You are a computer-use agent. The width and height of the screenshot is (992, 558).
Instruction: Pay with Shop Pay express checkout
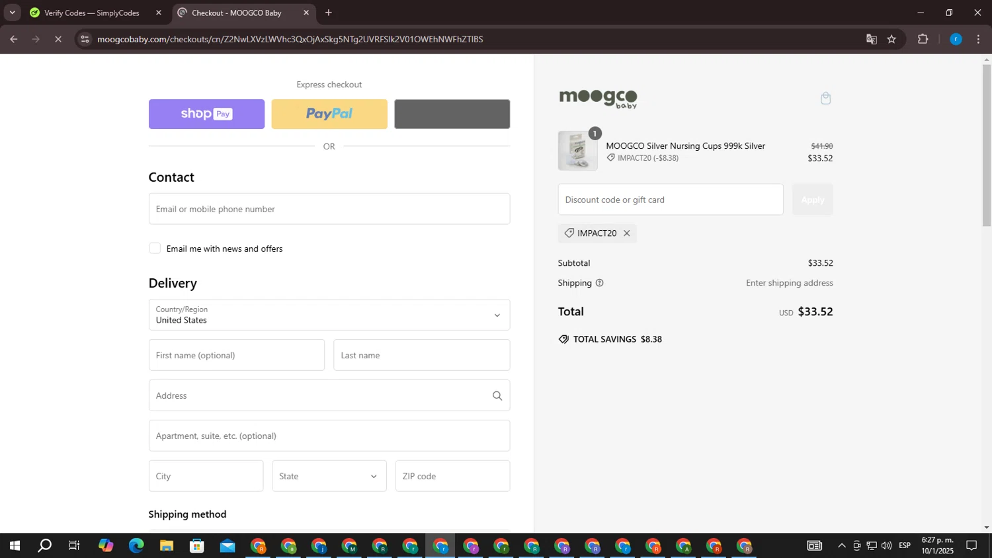tap(206, 114)
